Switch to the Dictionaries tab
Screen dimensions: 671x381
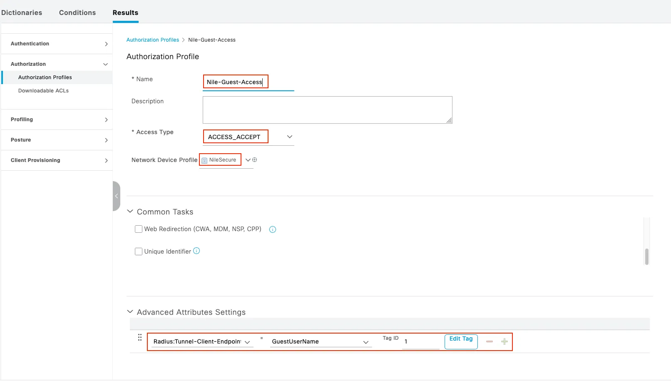click(22, 12)
